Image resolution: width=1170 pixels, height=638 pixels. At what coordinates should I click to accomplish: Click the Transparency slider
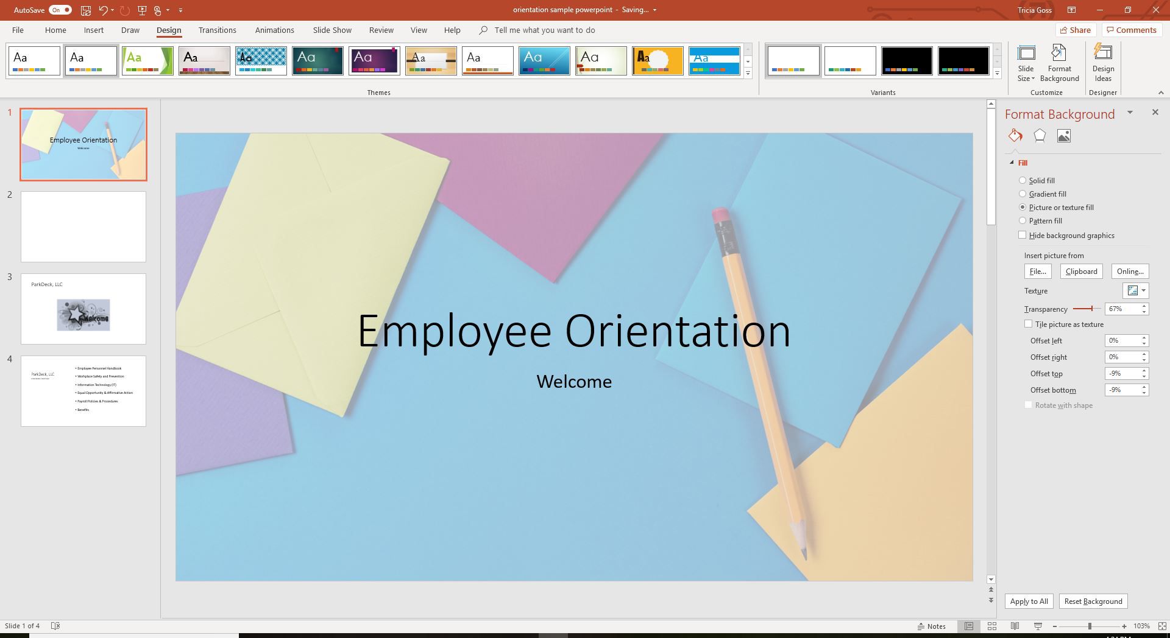click(1086, 309)
